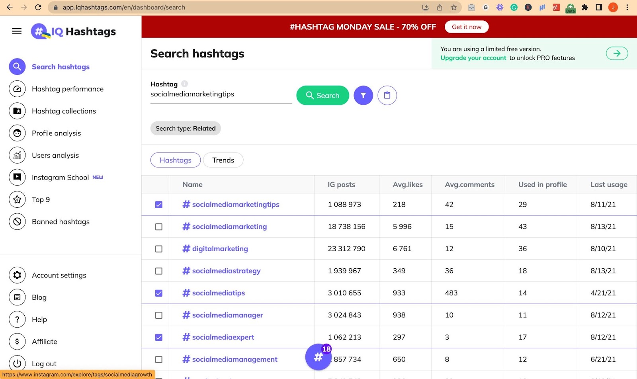Screen dimensions: 637x379
Task: Open the hamburger menu in sidebar
Action: pyautogui.click(x=17, y=31)
